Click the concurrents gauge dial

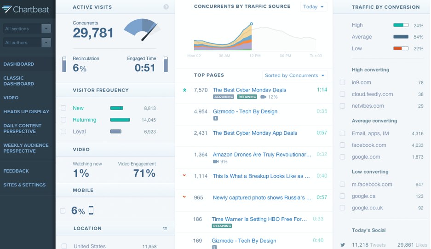tap(141, 30)
